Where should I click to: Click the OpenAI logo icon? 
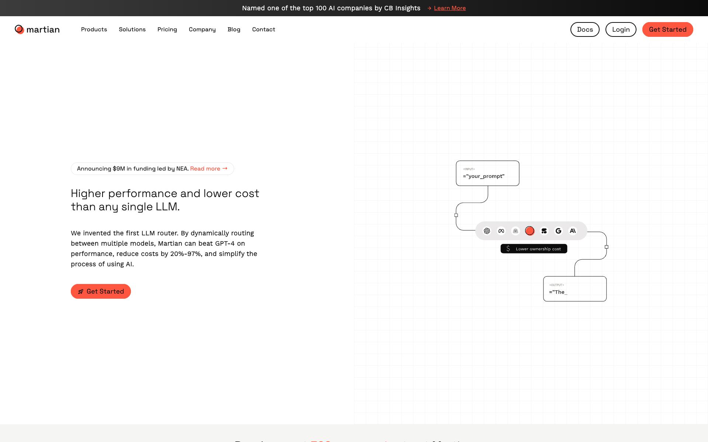[487, 231]
